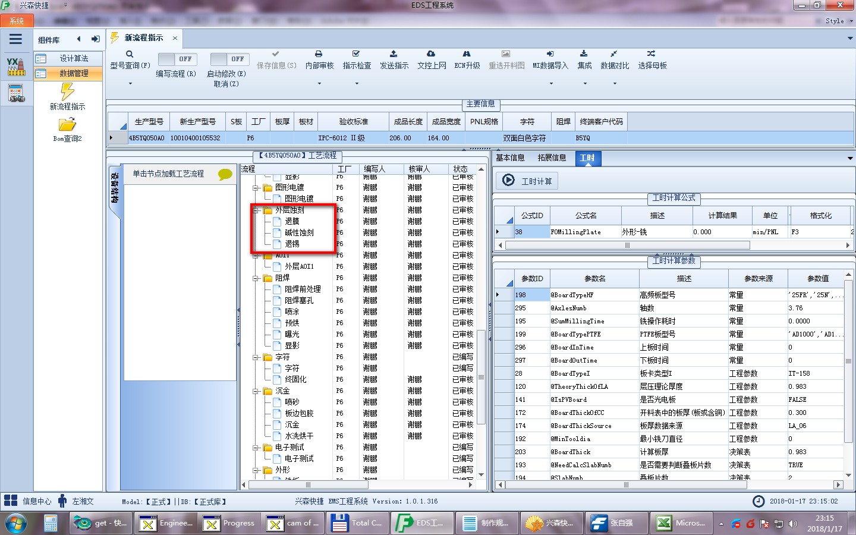Viewport: 856px width, 535px height.
Task: Click the parameters table horizontal scrollbar
Action: click(625, 484)
